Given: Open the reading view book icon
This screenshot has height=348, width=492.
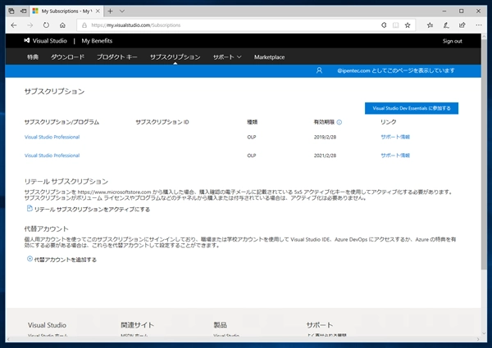Looking at the screenshot, I should (396, 25).
